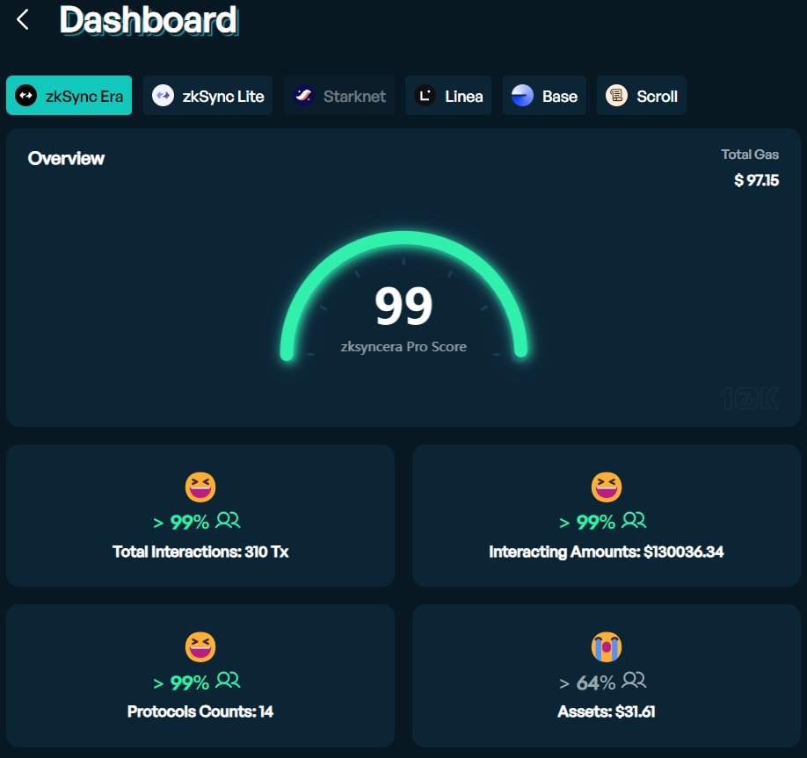Viewport: 807px width, 758px height.
Task: Switch to the Scroll tab
Action: pos(641,96)
